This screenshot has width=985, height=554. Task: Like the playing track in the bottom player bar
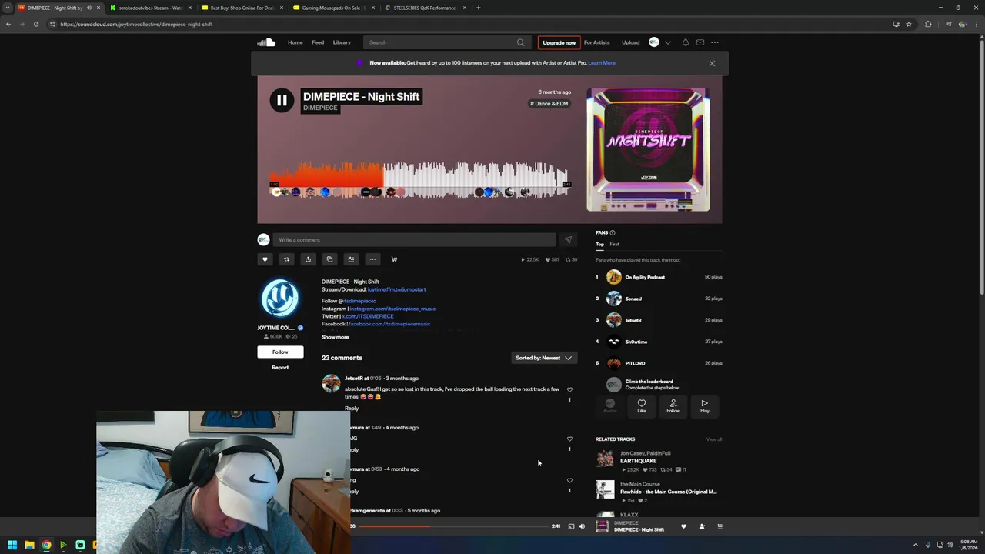pyautogui.click(x=683, y=526)
